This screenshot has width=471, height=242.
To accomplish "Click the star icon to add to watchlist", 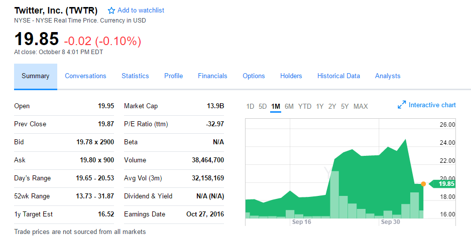I will click(111, 11).
